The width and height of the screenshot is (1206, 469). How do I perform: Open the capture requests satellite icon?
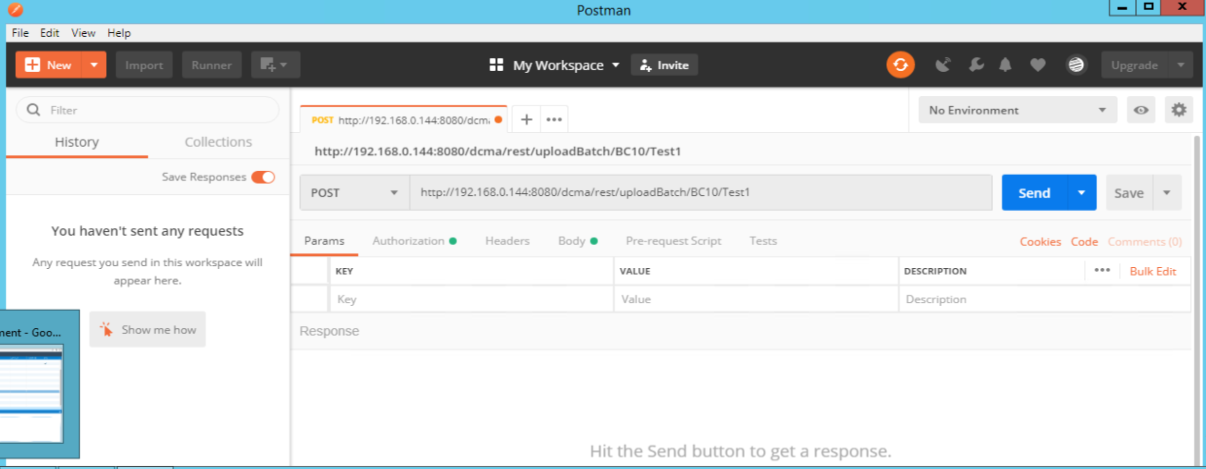pyautogui.click(x=942, y=65)
